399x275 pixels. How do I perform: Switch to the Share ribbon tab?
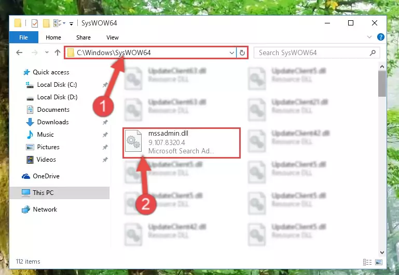click(x=84, y=37)
